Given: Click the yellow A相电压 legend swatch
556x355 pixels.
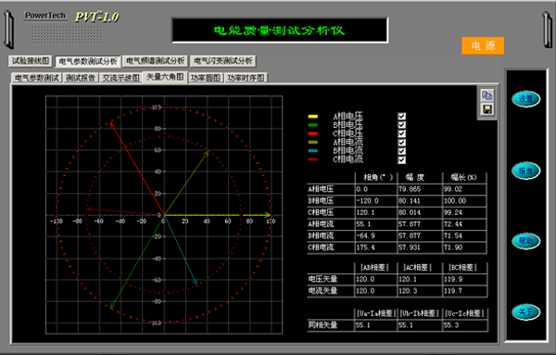Looking at the screenshot, I should tap(313, 116).
